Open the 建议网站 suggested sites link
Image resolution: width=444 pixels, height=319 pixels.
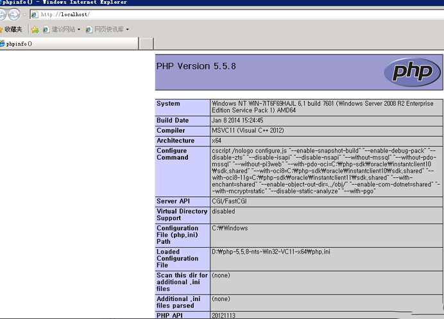64,29
